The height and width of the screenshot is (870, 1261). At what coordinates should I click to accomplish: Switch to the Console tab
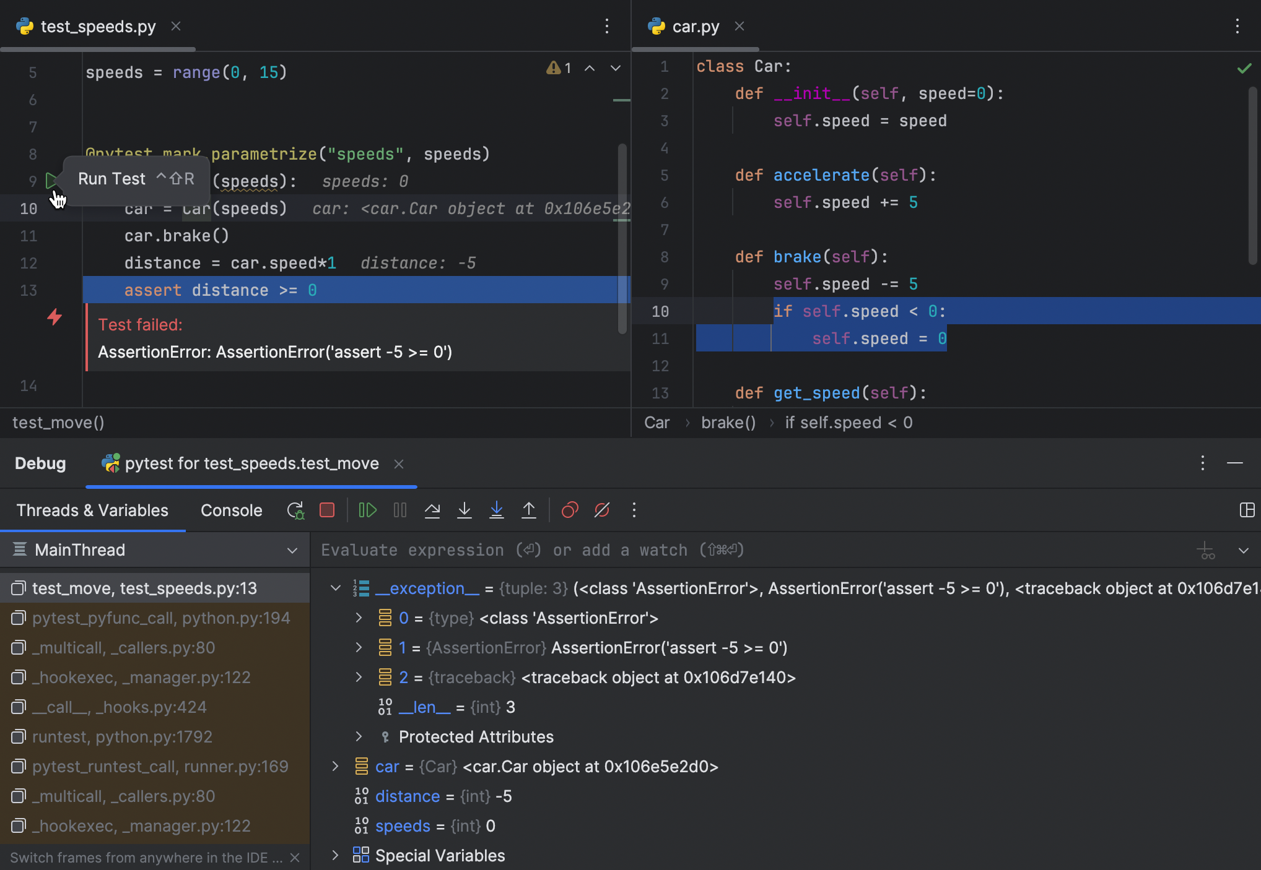coord(230,510)
